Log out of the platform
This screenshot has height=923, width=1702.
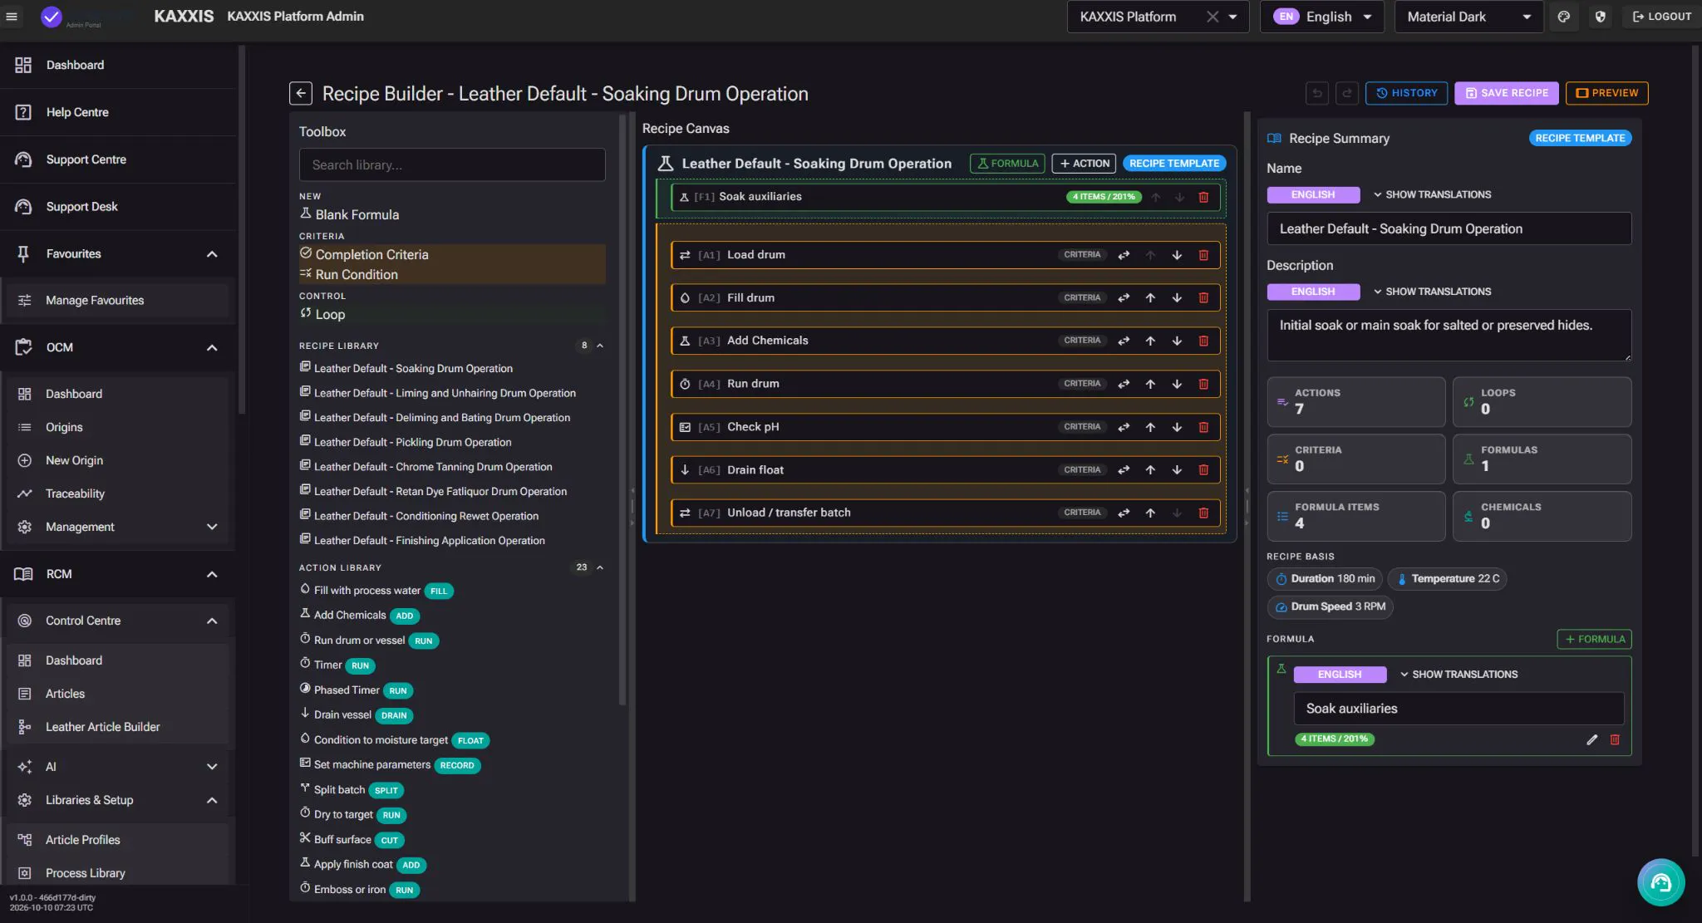tap(1661, 17)
